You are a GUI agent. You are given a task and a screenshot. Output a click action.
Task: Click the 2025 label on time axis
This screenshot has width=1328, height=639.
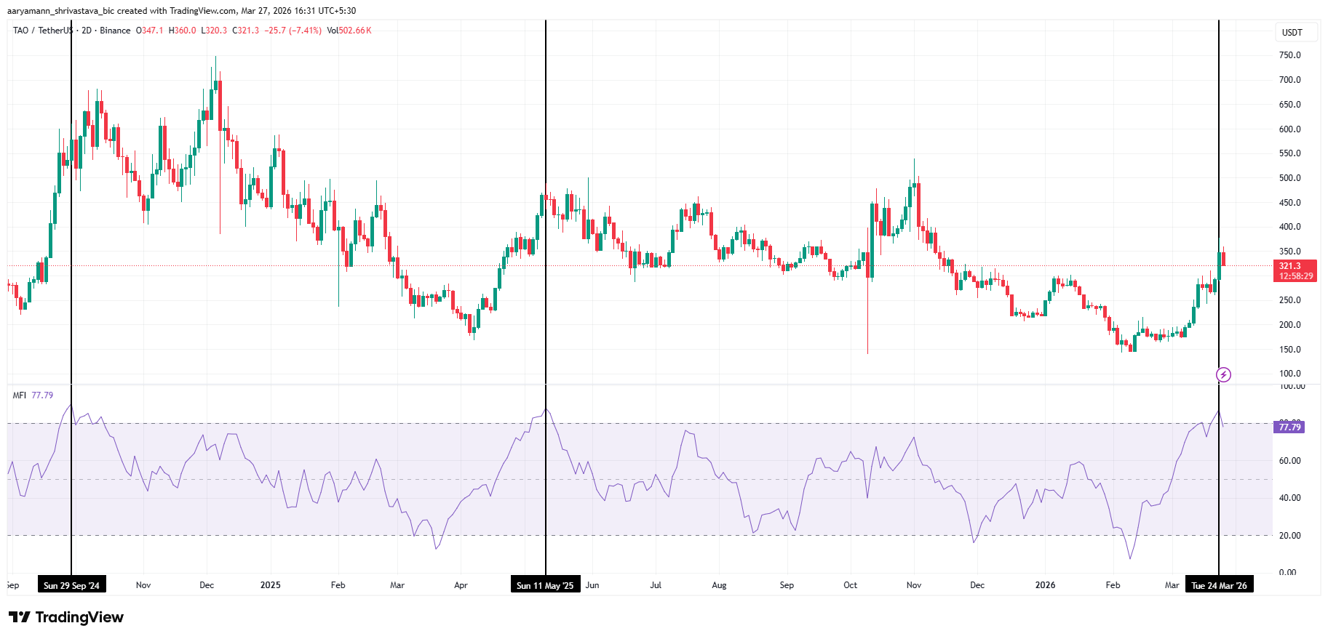(270, 585)
